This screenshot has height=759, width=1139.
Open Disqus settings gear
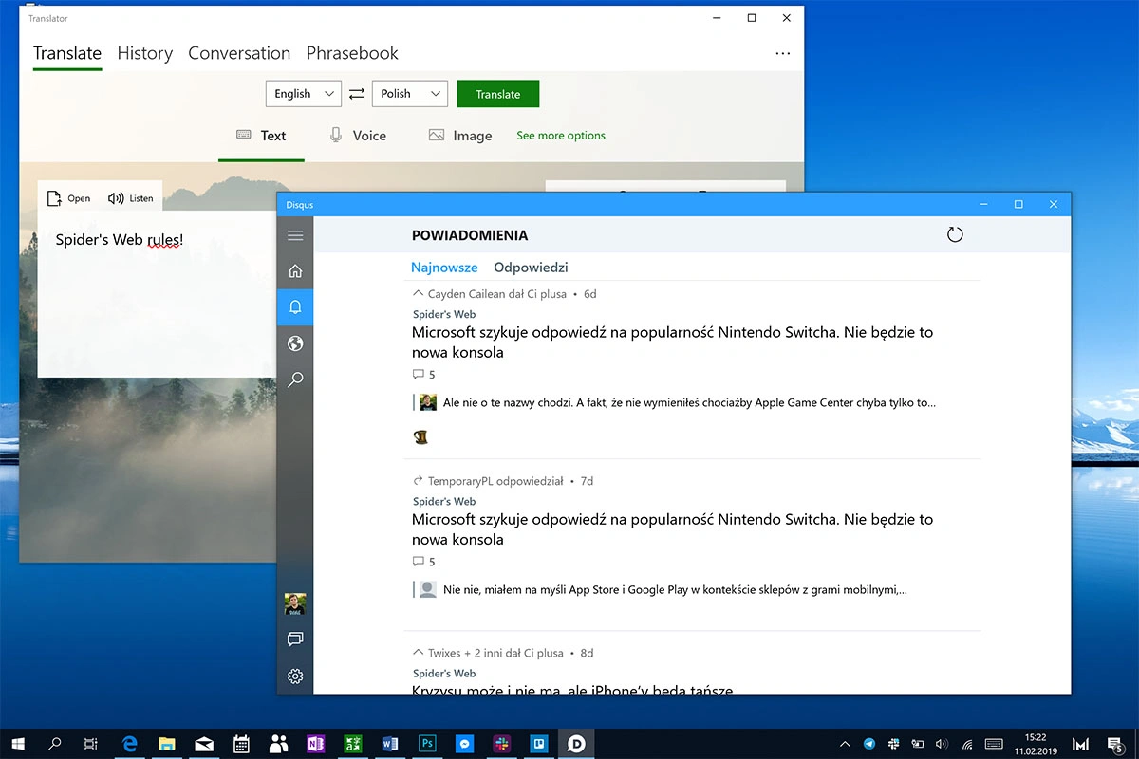point(295,676)
